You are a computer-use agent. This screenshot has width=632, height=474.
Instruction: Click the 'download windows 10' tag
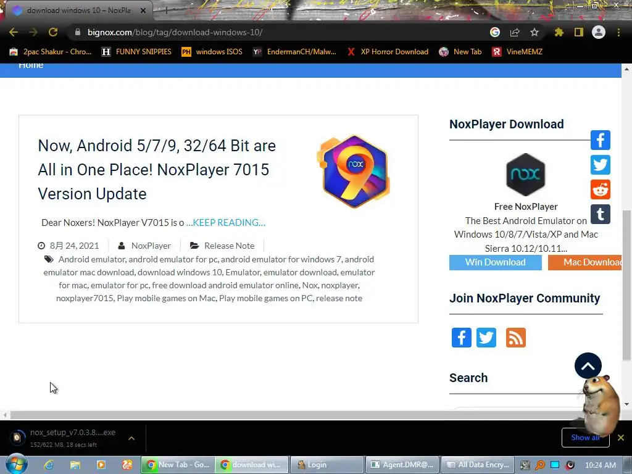180,272
